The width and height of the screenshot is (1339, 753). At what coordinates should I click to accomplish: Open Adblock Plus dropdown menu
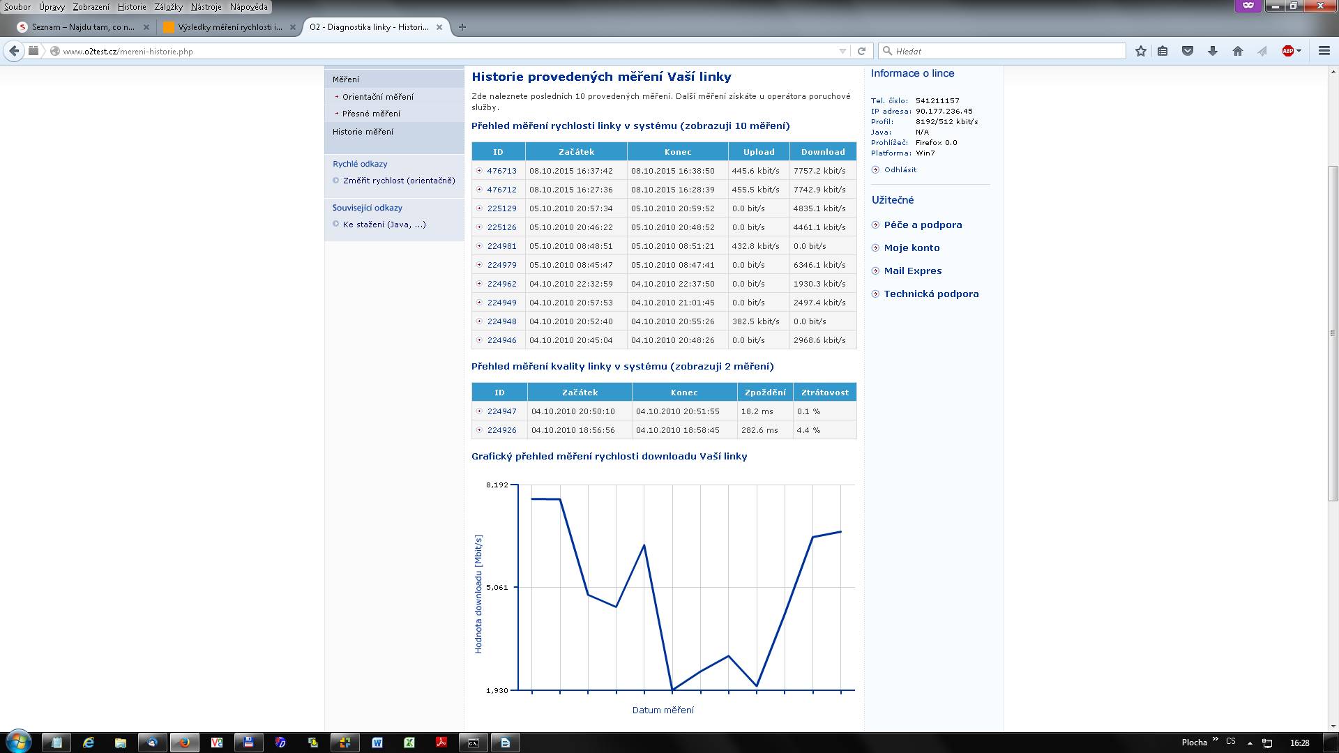pos(1299,51)
